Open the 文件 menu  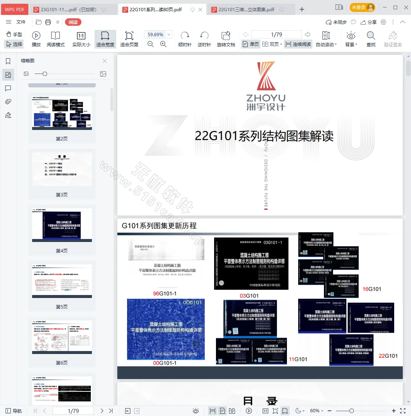tap(21, 22)
